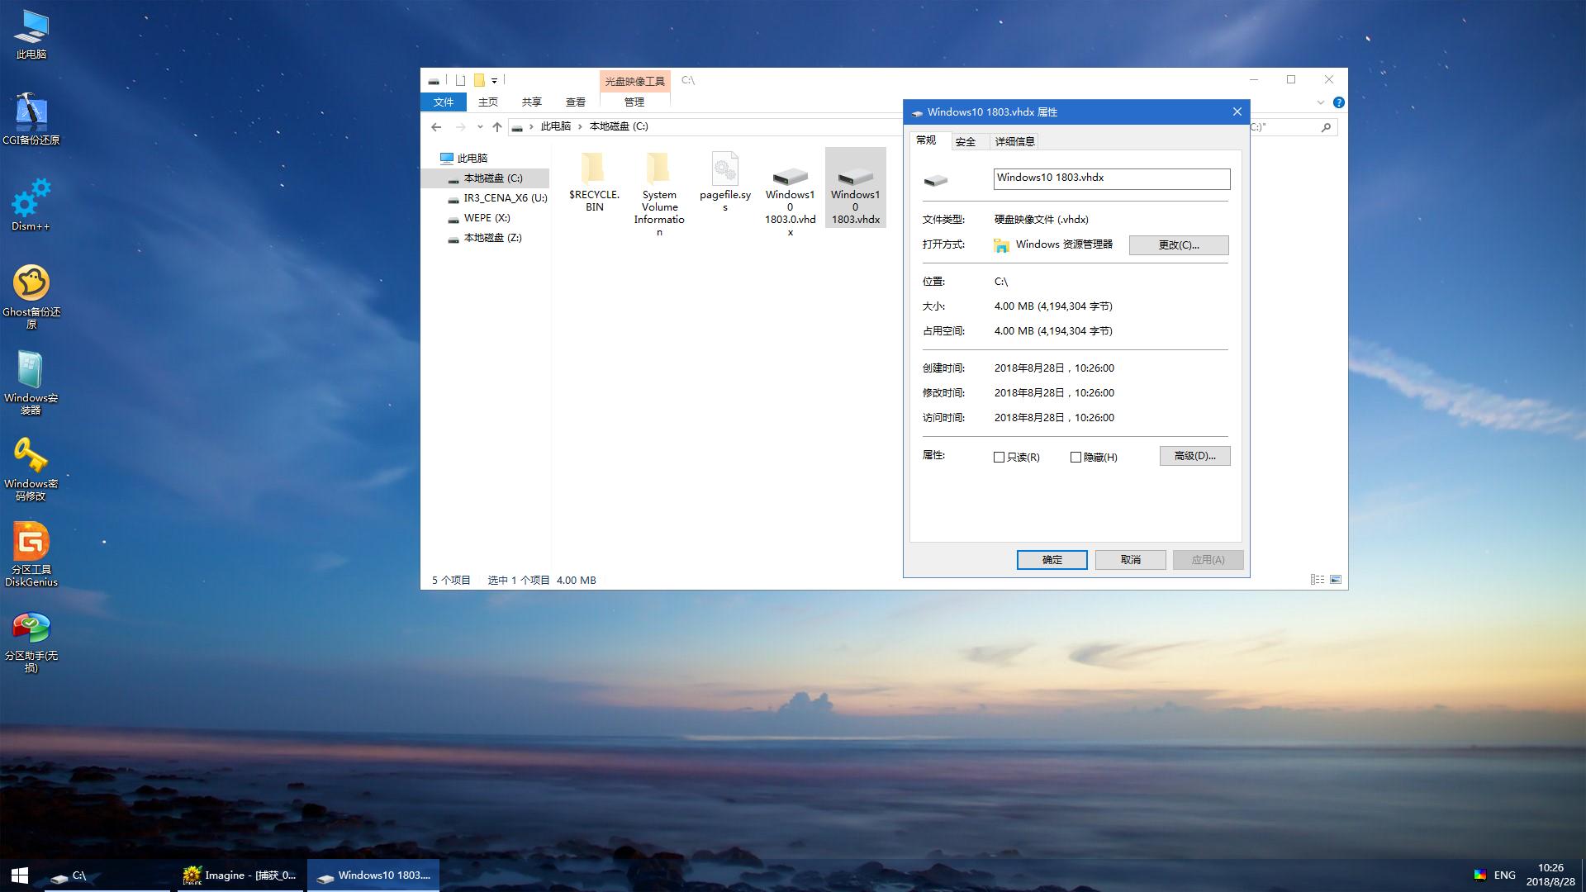1586x892 pixels.
Task: Open CGI备份还原 desktop icon
Action: click(x=31, y=120)
